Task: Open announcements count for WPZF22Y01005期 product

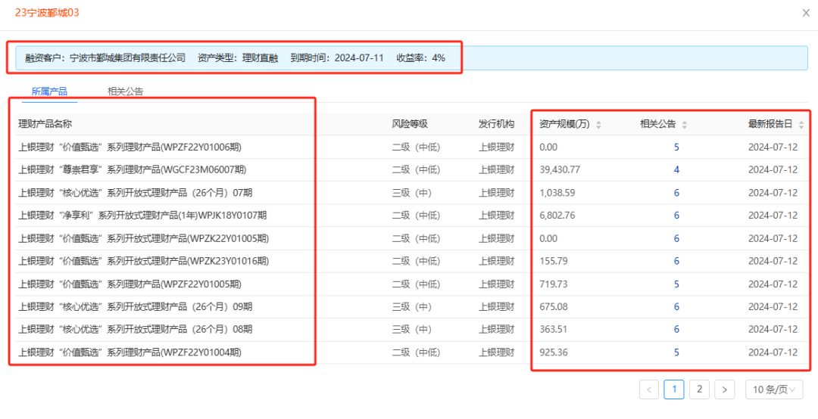Action: point(676,284)
